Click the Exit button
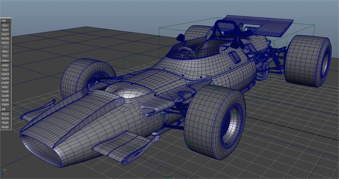 pyautogui.click(x=5, y=56)
